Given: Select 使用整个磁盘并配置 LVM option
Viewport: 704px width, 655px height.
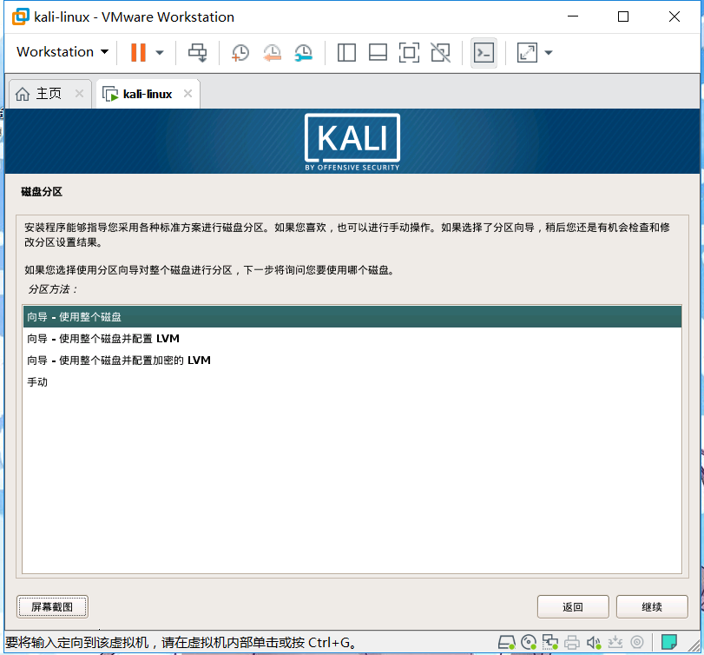Looking at the screenshot, I should [x=352, y=338].
